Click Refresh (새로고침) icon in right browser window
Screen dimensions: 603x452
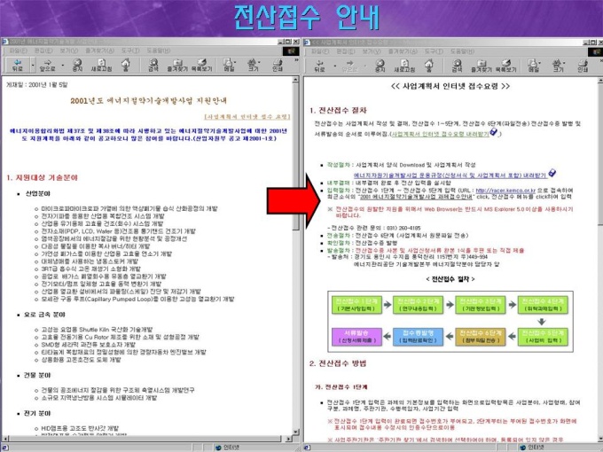click(x=404, y=66)
